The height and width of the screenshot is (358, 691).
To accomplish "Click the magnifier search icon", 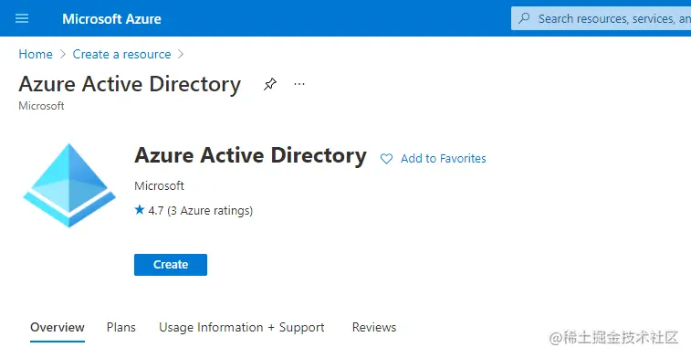I will 524,18.
